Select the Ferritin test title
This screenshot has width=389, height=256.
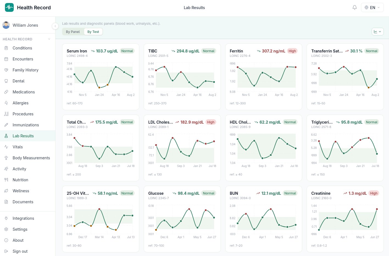coord(236,51)
